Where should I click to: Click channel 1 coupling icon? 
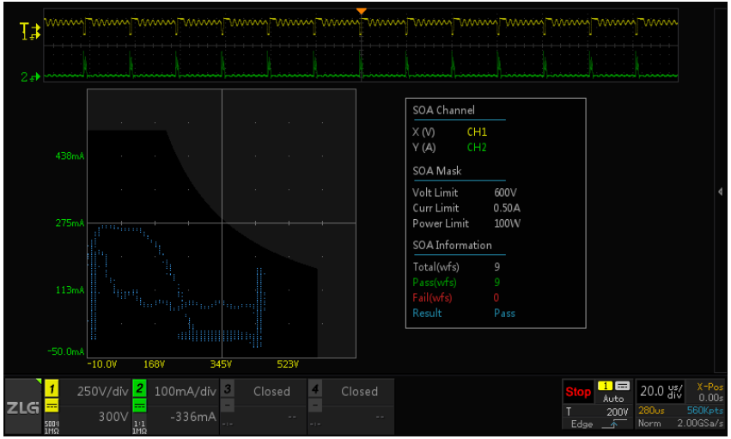point(52,406)
